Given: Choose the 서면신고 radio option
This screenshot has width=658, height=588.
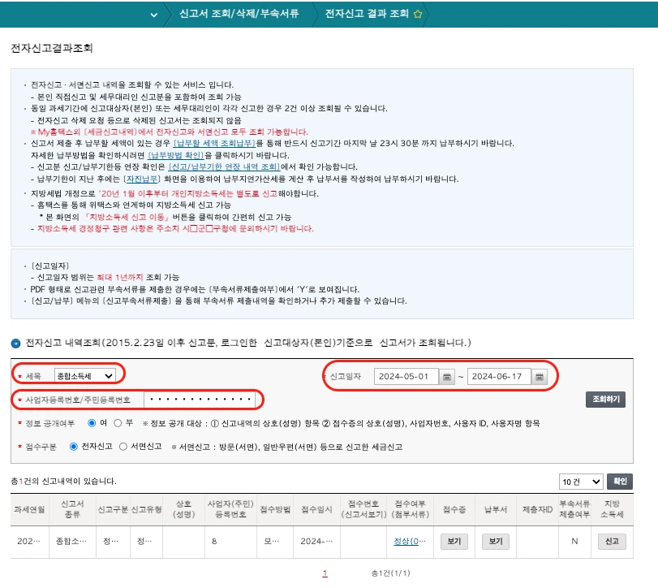Looking at the screenshot, I should [123, 446].
